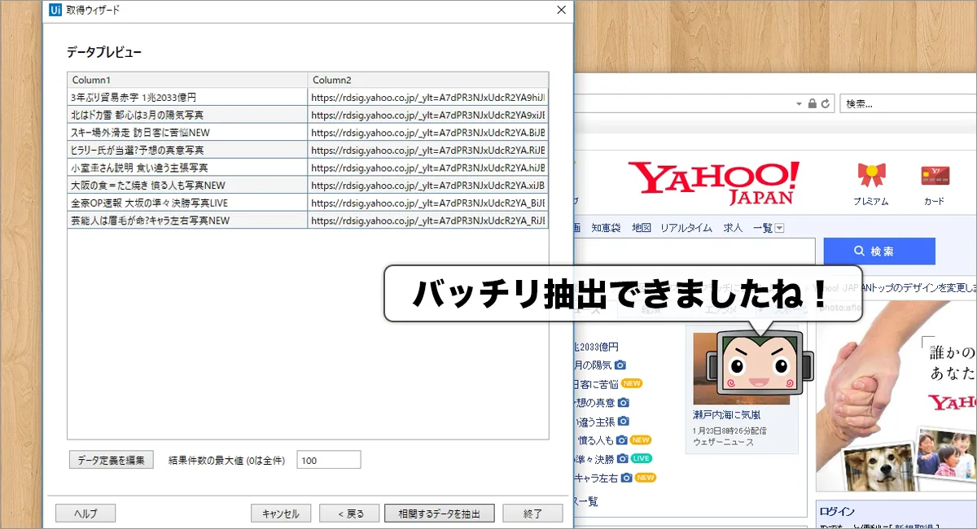This screenshot has height=529, width=977.
Task: Click the データ定義を編集 button
Action: pyautogui.click(x=111, y=460)
